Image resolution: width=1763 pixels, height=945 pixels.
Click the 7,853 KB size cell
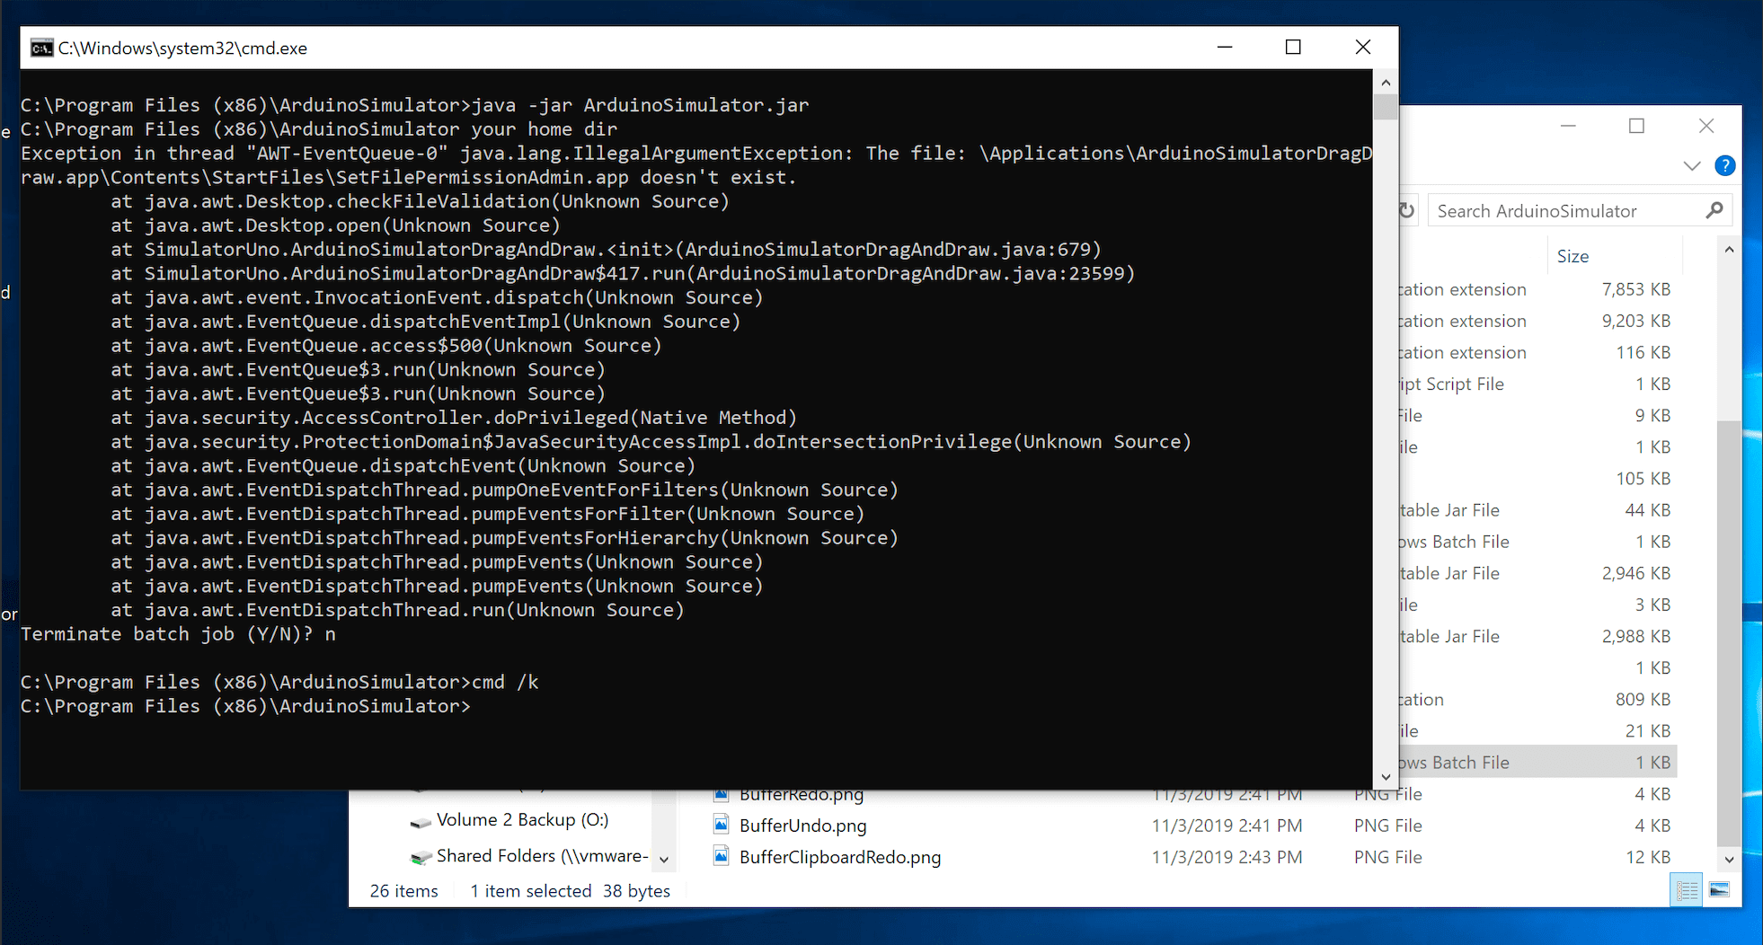[x=1635, y=289]
